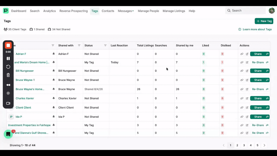Create a tag with New Tag button
This screenshot has height=156, width=277.
(x=264, y=21)
